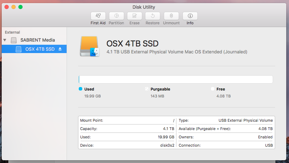Collapse the SABRENT Media disclosure triangle
This screenshot has width=289, height=163.
(5, 40)
